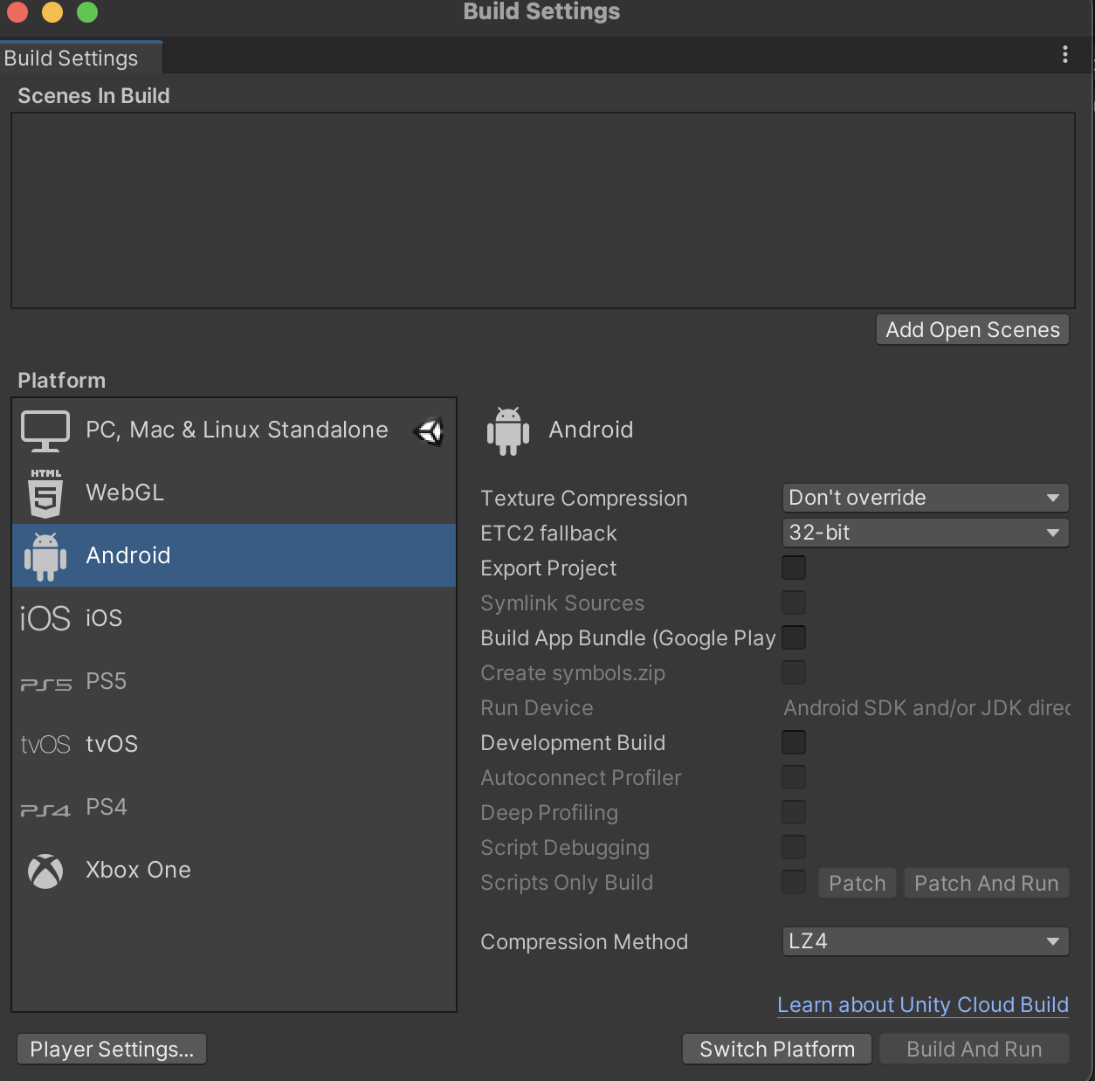Enable Build App Bundle (Google Play) checkbox
This screenshot has height=1081, width=1095.
(x=794, y=637)
